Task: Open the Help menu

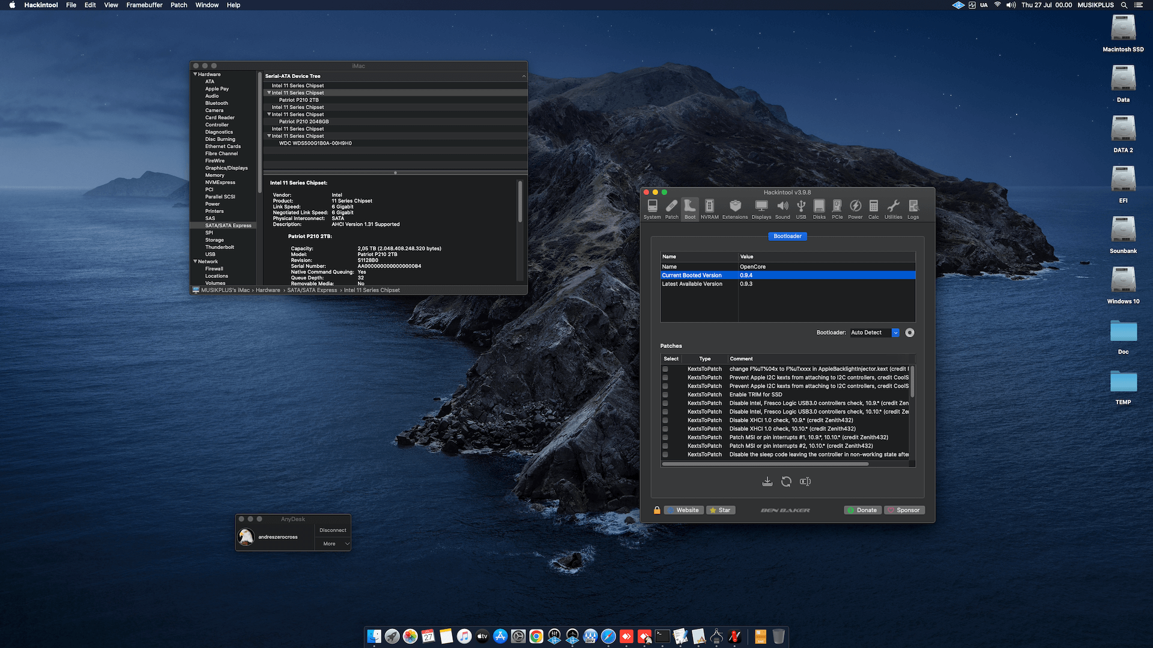Action: tap(234, 5)
